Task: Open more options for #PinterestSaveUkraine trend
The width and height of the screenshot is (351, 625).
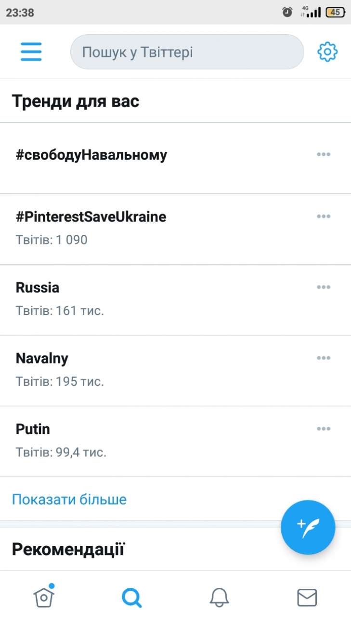Action: pyautogui.click(x=323, y=216)
